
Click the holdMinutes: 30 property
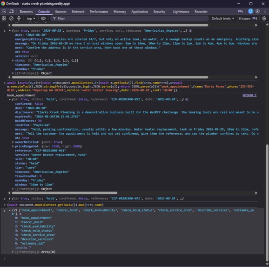pos(28,121)
